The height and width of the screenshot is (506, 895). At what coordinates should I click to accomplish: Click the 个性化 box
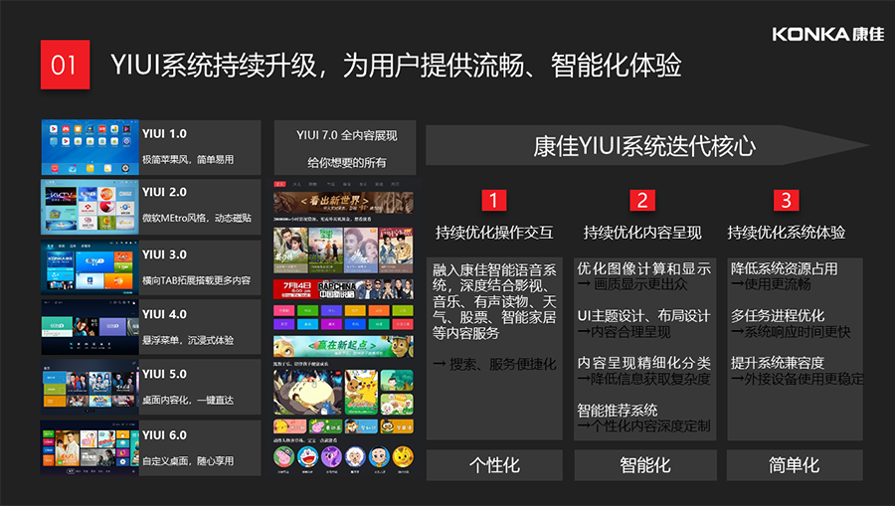coord(494,465)
